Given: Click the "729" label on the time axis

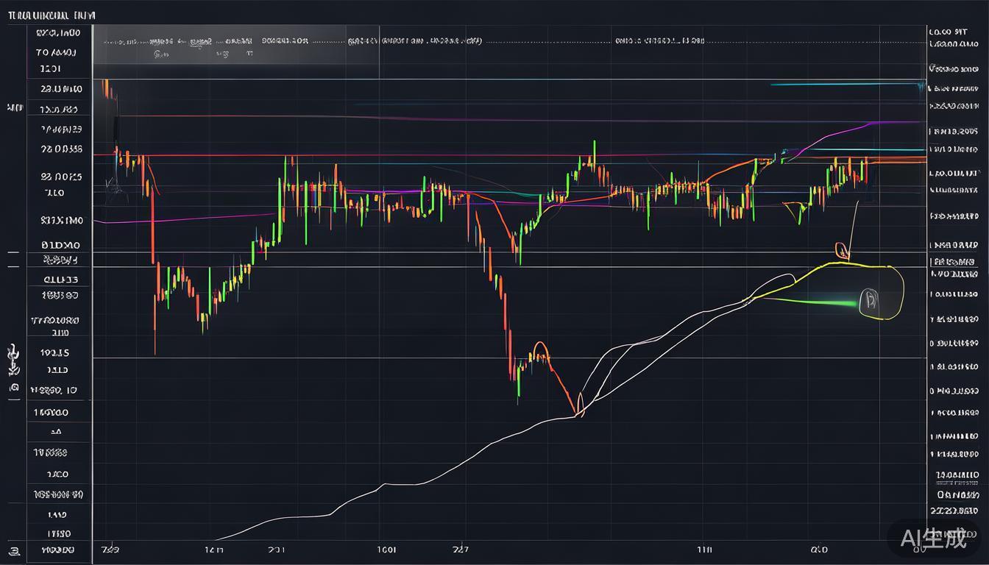Looking at the screenshot, I should point(110,550).
